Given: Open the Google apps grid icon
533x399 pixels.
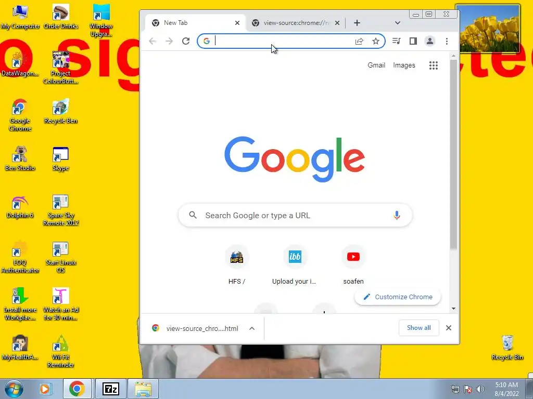Looking at the screenshot, I should pyautogui.click(x=434, y=65).
